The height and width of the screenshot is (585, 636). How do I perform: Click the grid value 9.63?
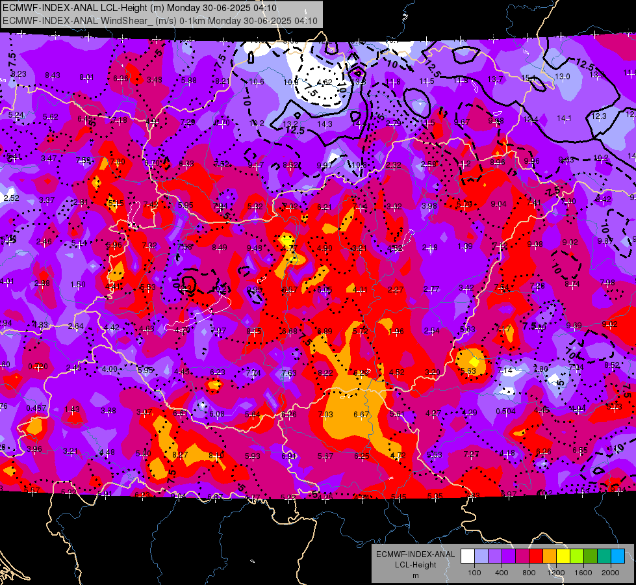566,159
